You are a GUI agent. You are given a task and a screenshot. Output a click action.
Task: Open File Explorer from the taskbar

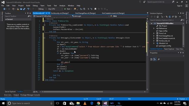coord(78,103)
